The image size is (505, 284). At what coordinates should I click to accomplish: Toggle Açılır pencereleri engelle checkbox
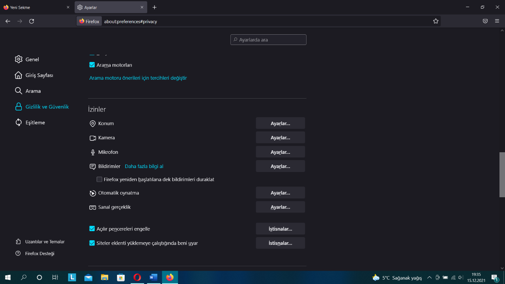click(x=92, y=229)
